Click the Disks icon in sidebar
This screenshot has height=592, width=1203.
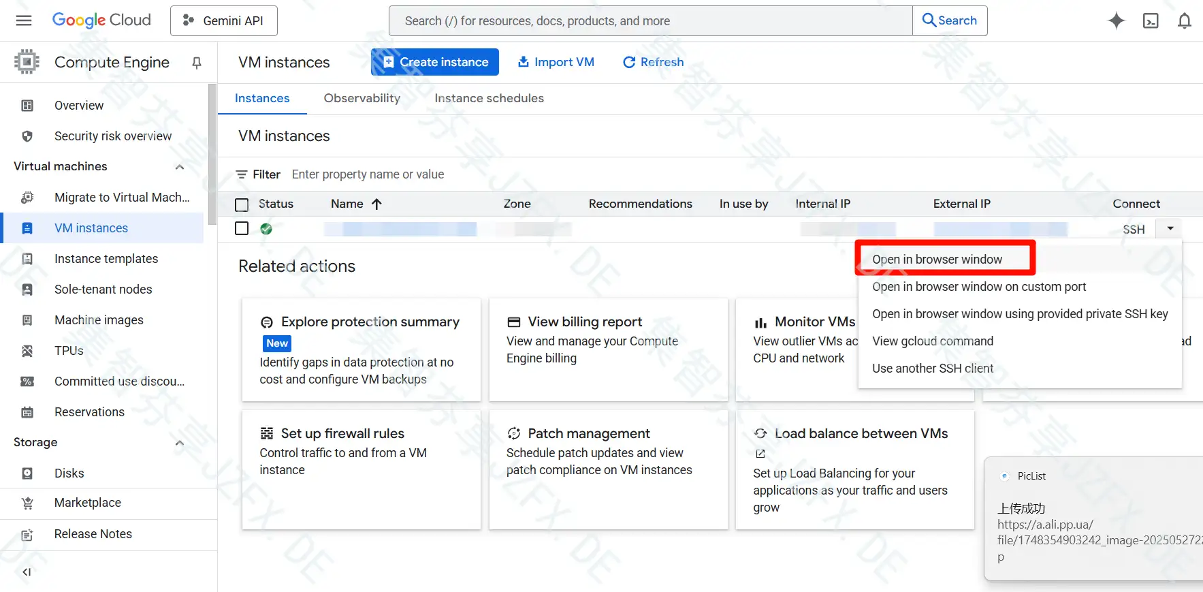point(27,473)
